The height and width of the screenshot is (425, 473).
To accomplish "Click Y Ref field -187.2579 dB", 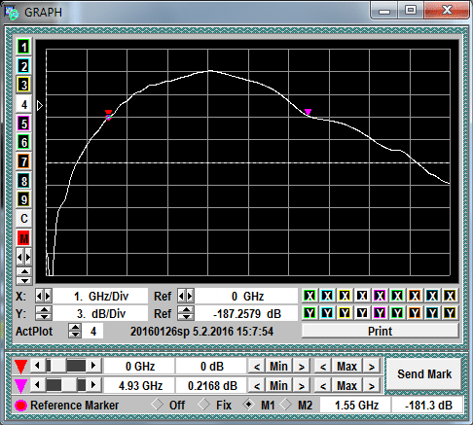I will (246, 313).
